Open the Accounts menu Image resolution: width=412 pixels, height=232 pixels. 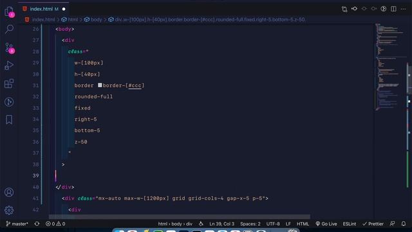click(x=9, y=192)
